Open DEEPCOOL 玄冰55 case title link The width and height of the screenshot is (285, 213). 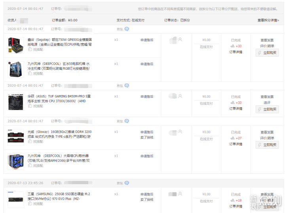(59, 66)
